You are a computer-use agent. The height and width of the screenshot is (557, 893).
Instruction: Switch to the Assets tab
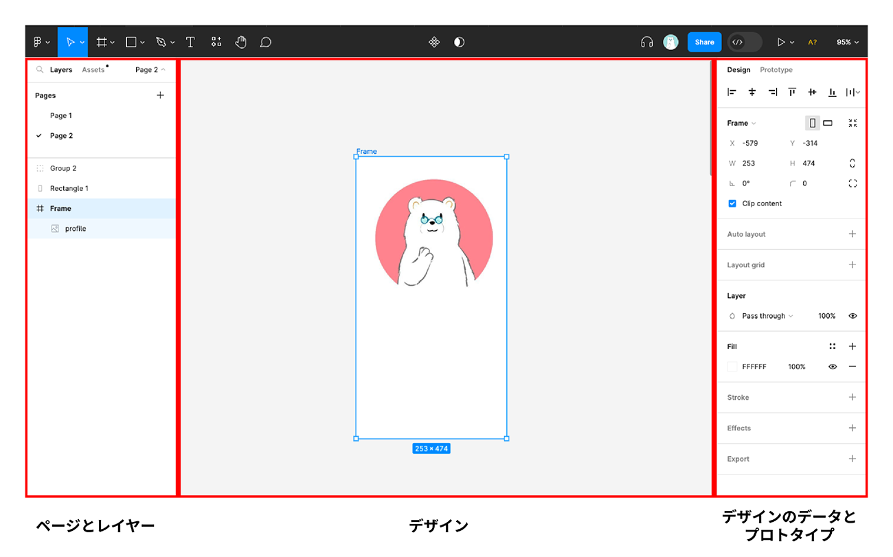(93, 69)
